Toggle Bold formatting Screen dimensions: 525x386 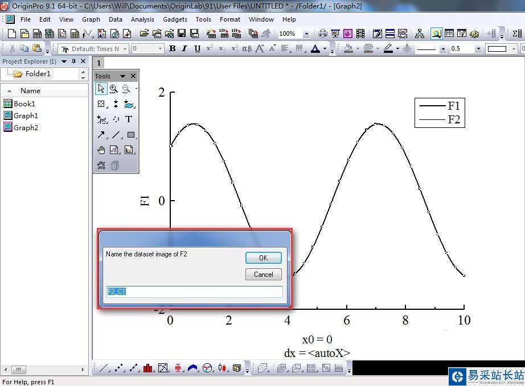(x=173, y=49)
